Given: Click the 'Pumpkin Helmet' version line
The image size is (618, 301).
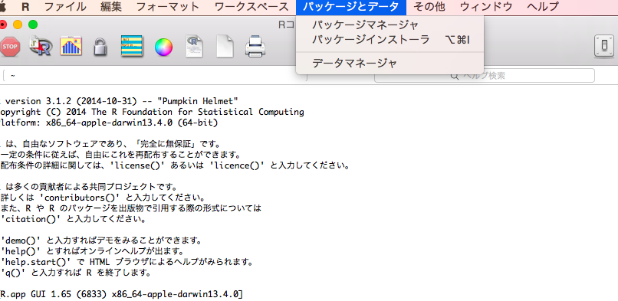Looking at the screenshot, I should point(119,101).
